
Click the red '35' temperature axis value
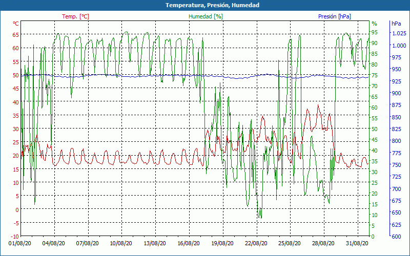16,116
